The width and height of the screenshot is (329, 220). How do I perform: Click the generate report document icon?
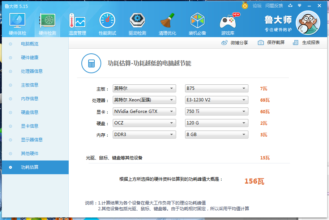tap(295, 43)
